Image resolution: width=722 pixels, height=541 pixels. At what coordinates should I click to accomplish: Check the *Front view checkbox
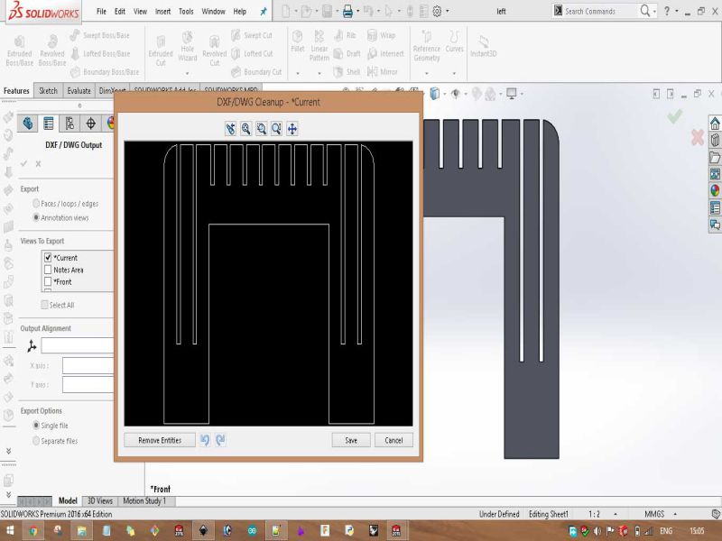point(48,281)
